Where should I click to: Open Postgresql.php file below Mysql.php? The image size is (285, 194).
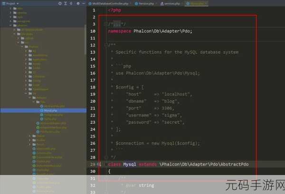click(51, 115)
